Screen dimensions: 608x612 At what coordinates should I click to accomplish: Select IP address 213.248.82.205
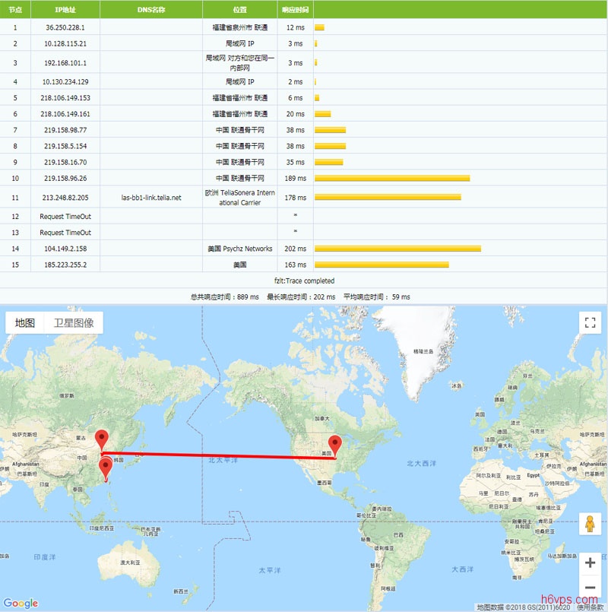click(65, 198)
